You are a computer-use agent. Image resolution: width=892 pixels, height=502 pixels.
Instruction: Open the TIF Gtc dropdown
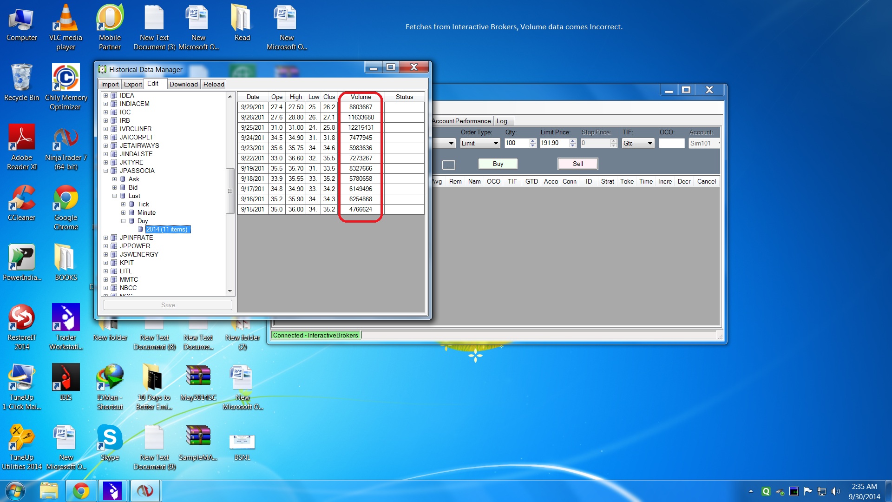(x=650, y=143)
